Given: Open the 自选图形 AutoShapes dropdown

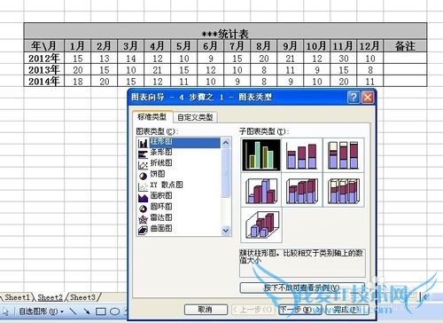Looking at the screenshot, I should click(x=41, y=311).
